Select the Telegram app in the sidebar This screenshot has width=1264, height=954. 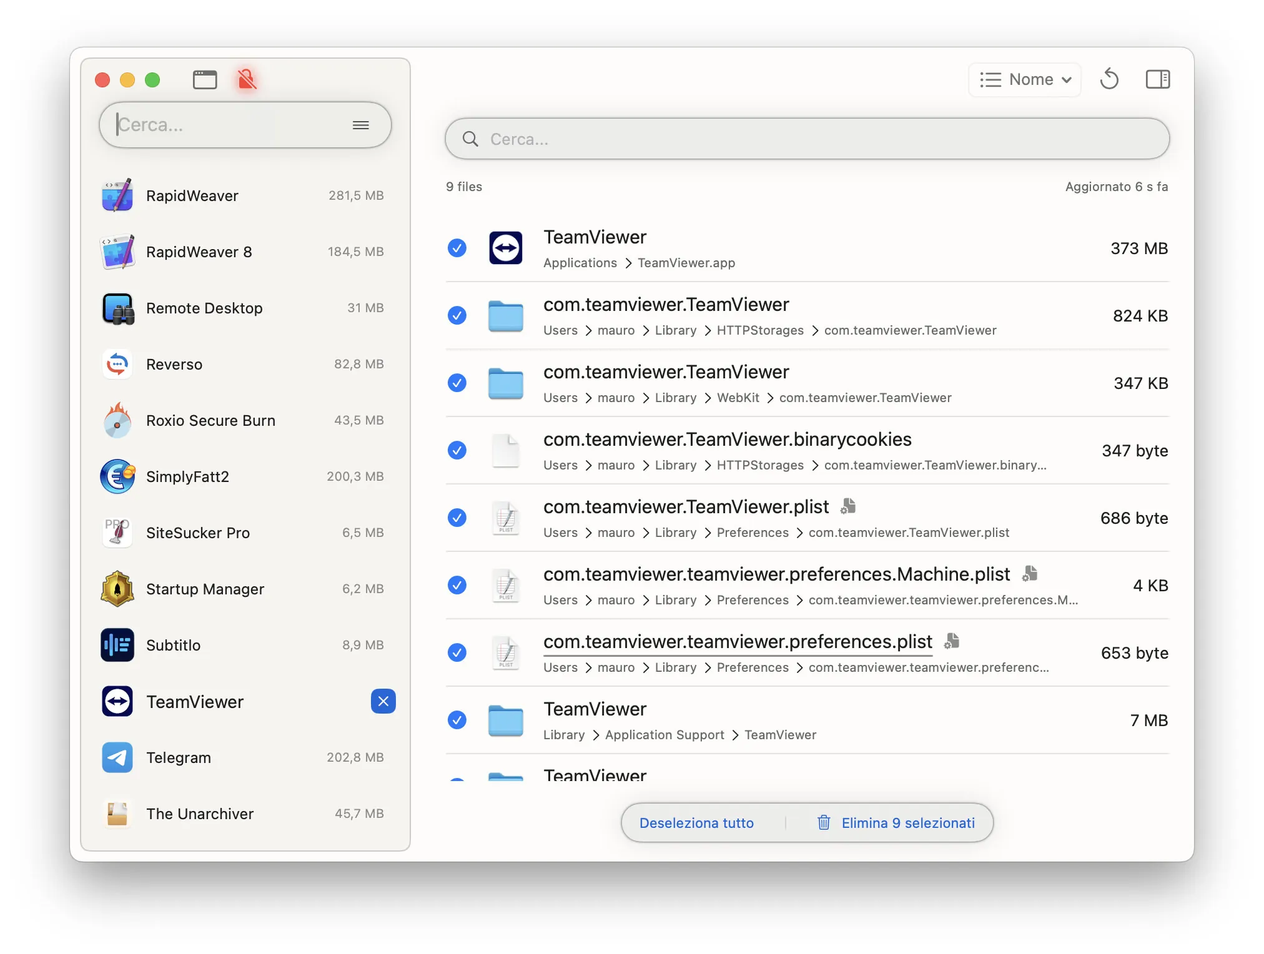pyautogui.click(x=179, y=757)
